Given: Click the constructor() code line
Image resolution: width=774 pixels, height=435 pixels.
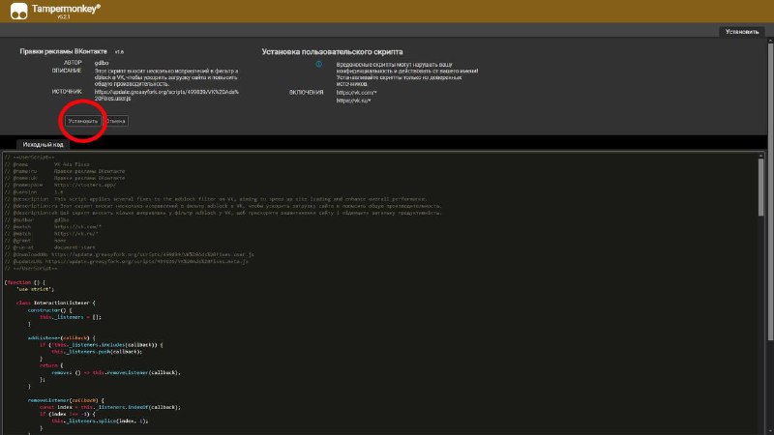Looking at the screenshot, I should point(49,310).
